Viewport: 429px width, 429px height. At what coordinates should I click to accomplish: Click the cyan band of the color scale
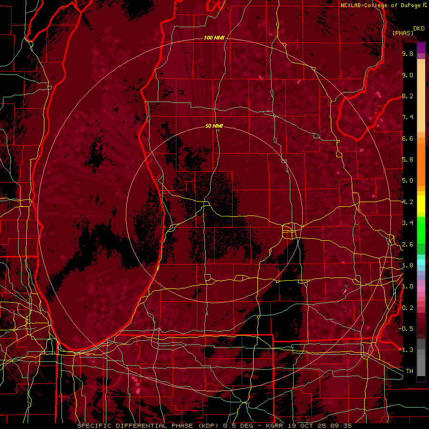[x=421, y=262]
